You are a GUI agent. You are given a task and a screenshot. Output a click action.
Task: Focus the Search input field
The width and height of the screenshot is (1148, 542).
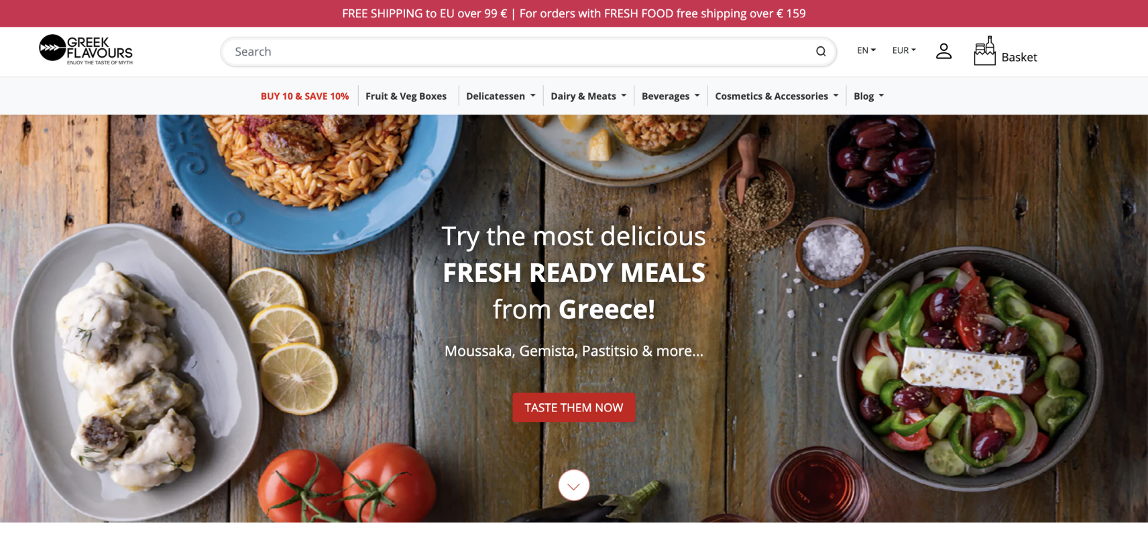[521, 52]
